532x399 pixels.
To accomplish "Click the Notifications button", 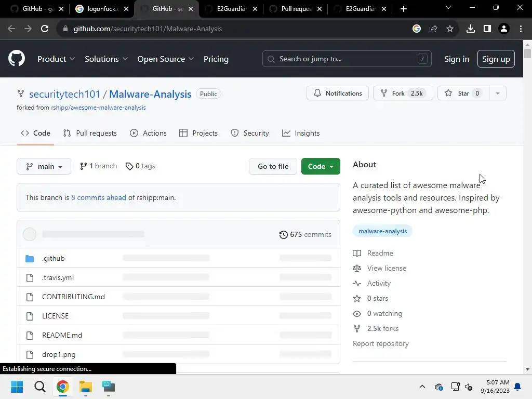I will tap(338, 94).
